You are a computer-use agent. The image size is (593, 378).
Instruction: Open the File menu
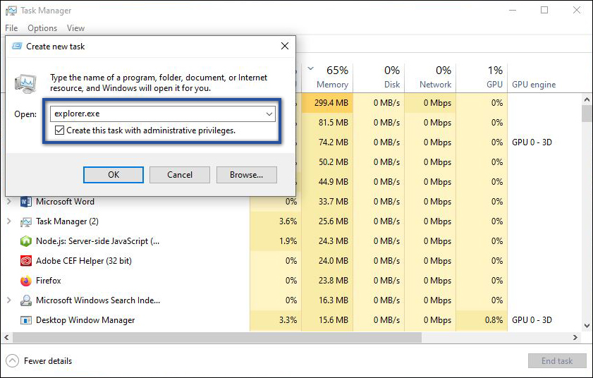11,28
